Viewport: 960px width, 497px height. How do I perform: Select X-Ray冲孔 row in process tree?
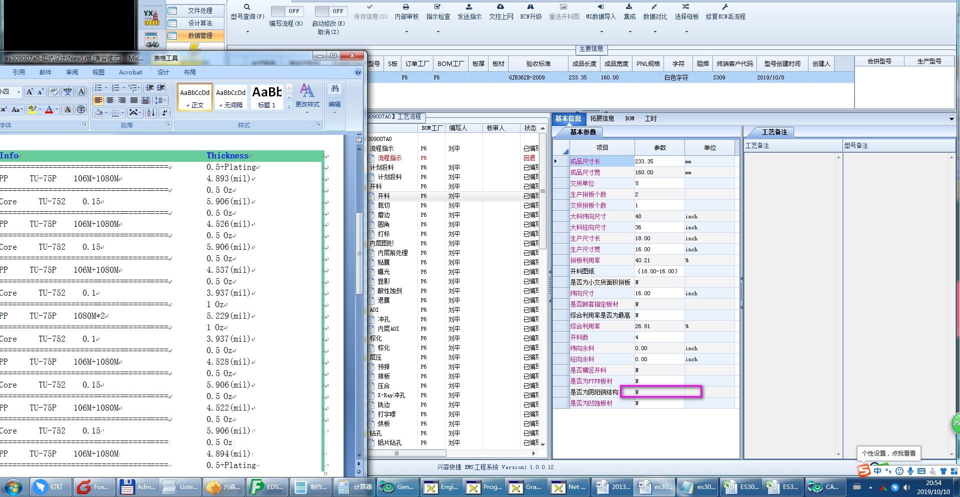click(x=391, y=395)
